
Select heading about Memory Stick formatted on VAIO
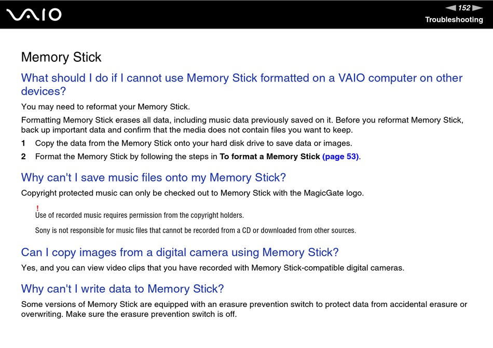241,84
